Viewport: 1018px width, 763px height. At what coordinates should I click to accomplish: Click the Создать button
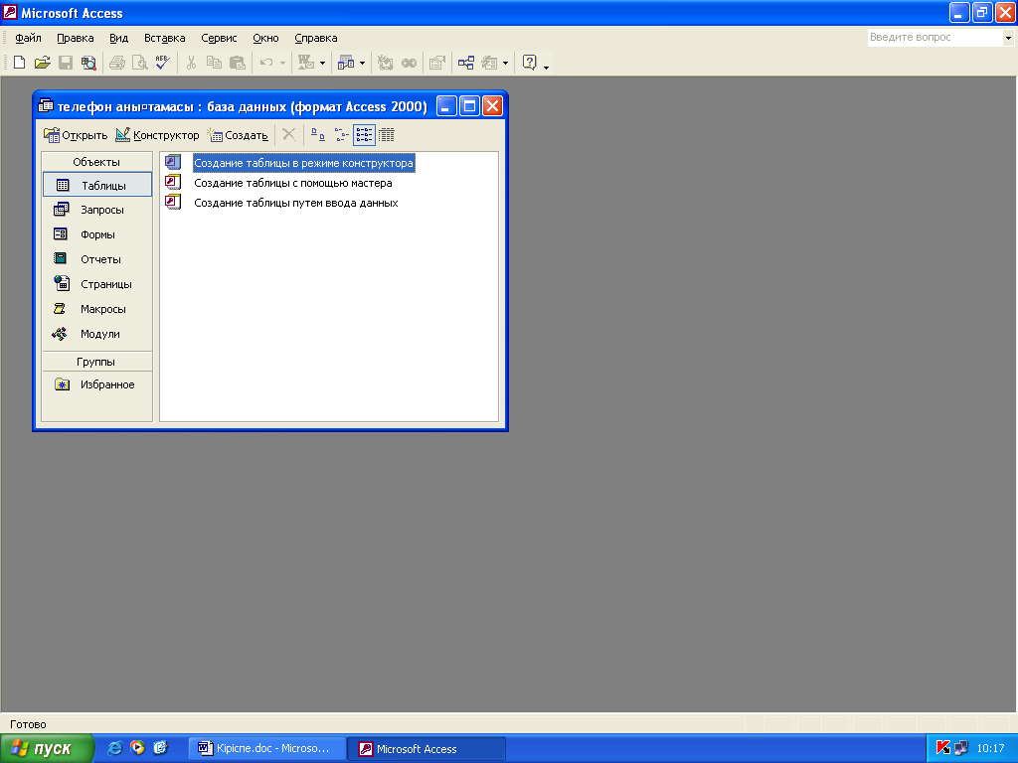238,135
